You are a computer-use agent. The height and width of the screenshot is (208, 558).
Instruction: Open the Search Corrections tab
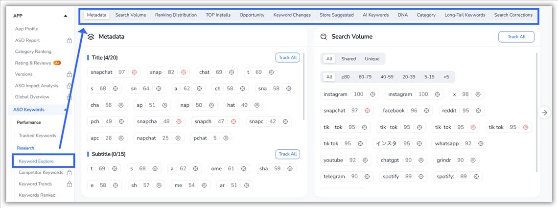click(x=513, y=15)
